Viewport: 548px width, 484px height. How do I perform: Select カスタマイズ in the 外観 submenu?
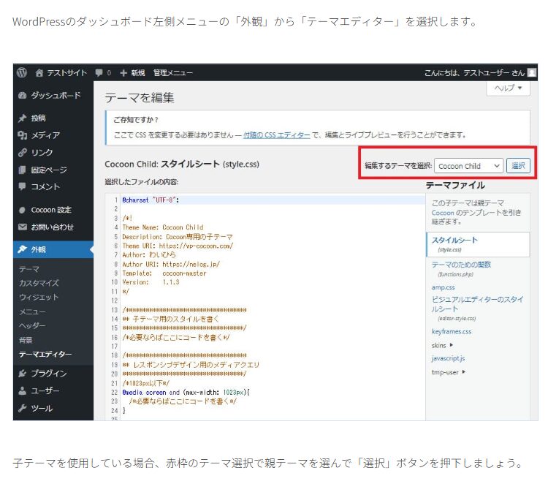coord(39,283)
